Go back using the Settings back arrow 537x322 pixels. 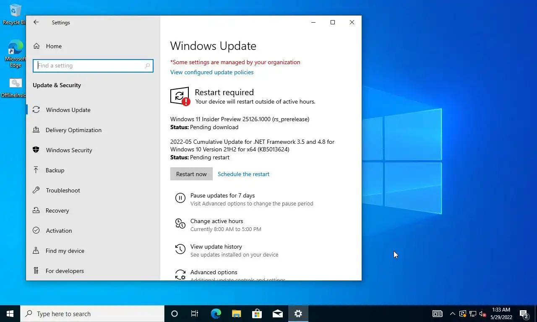36,22
